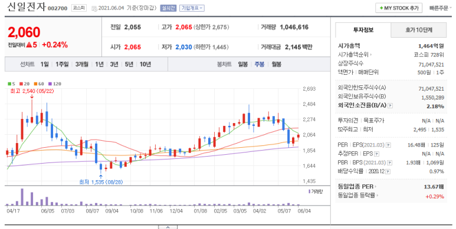The width and height of the screenshot is (456, 229).
Task: Click the calendar icon beside the date
Action: (94, 9)
